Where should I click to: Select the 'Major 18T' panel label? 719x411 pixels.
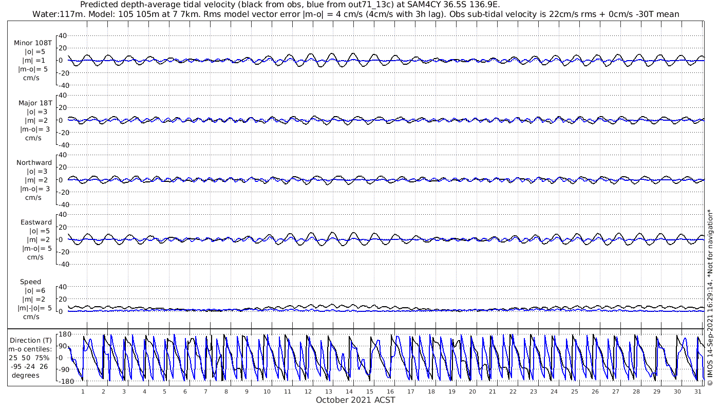tap(35, 103)
